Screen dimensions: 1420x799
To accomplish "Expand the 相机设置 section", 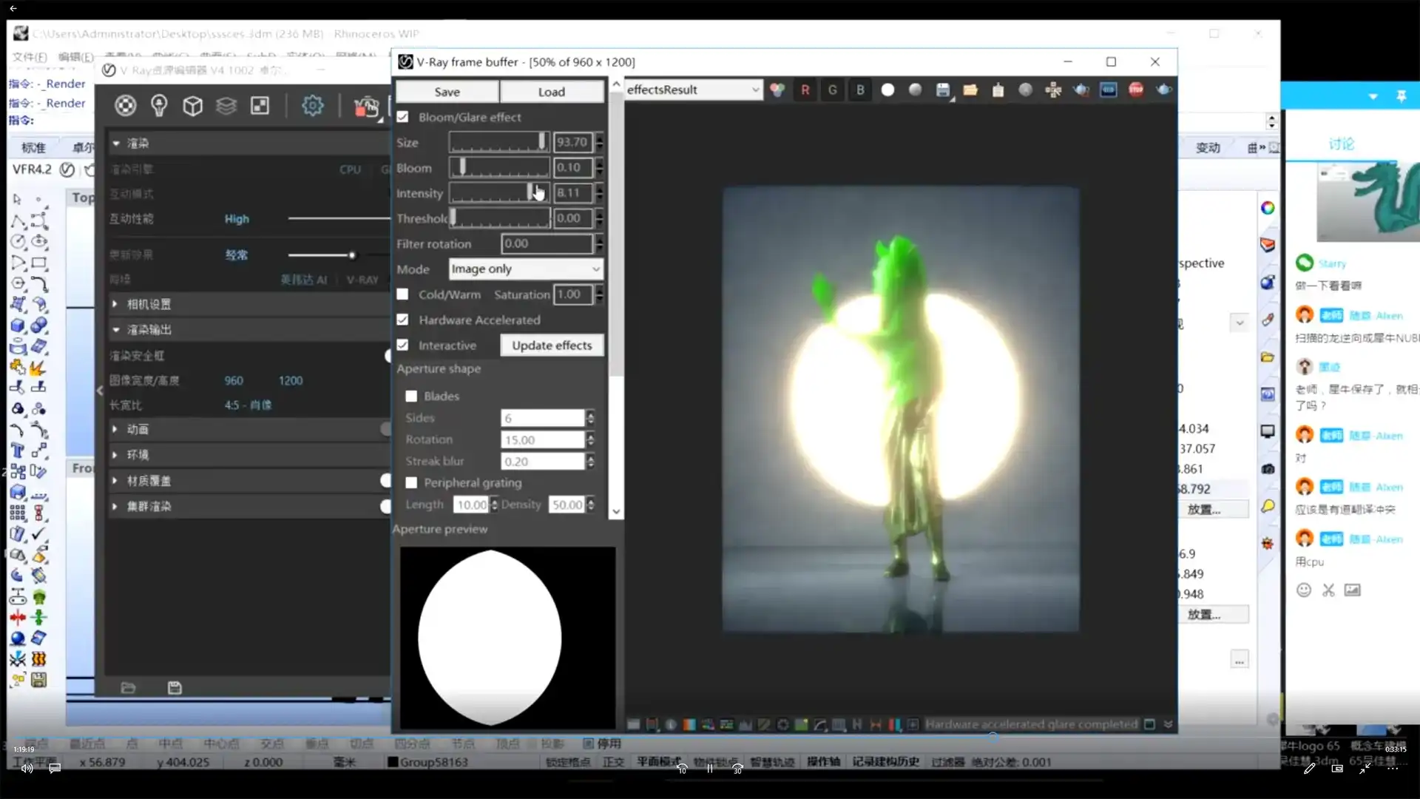I will [x=148, y=304].
